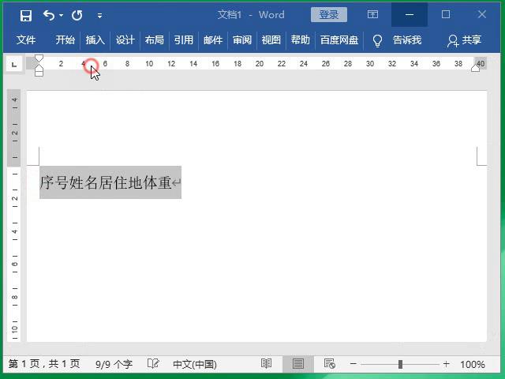505x379 pixels.
Task: Minimize the Word window
Action: tap(410, 14)
